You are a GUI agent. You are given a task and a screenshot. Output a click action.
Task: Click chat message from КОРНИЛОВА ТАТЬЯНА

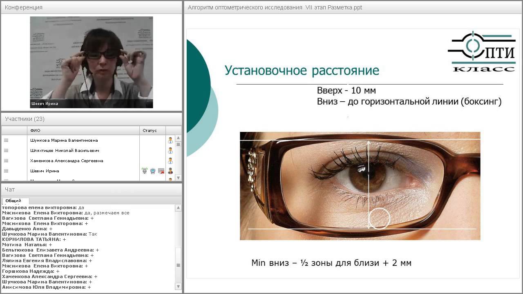pyautogui.click(x=34, y=239)
